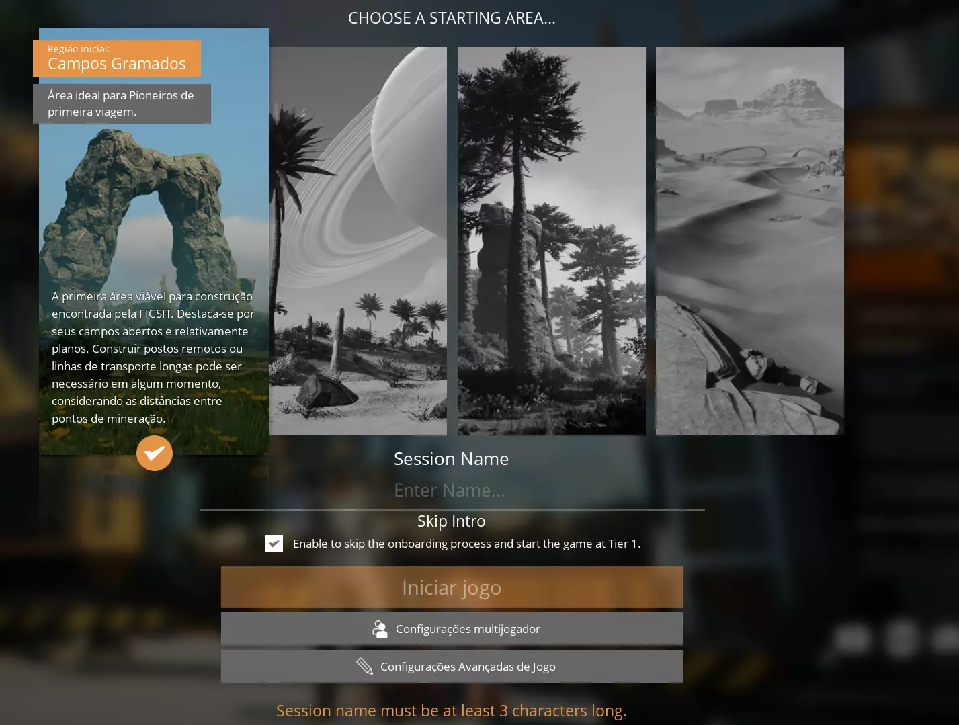Choose the tall pine forest starting area

(552, 241)
